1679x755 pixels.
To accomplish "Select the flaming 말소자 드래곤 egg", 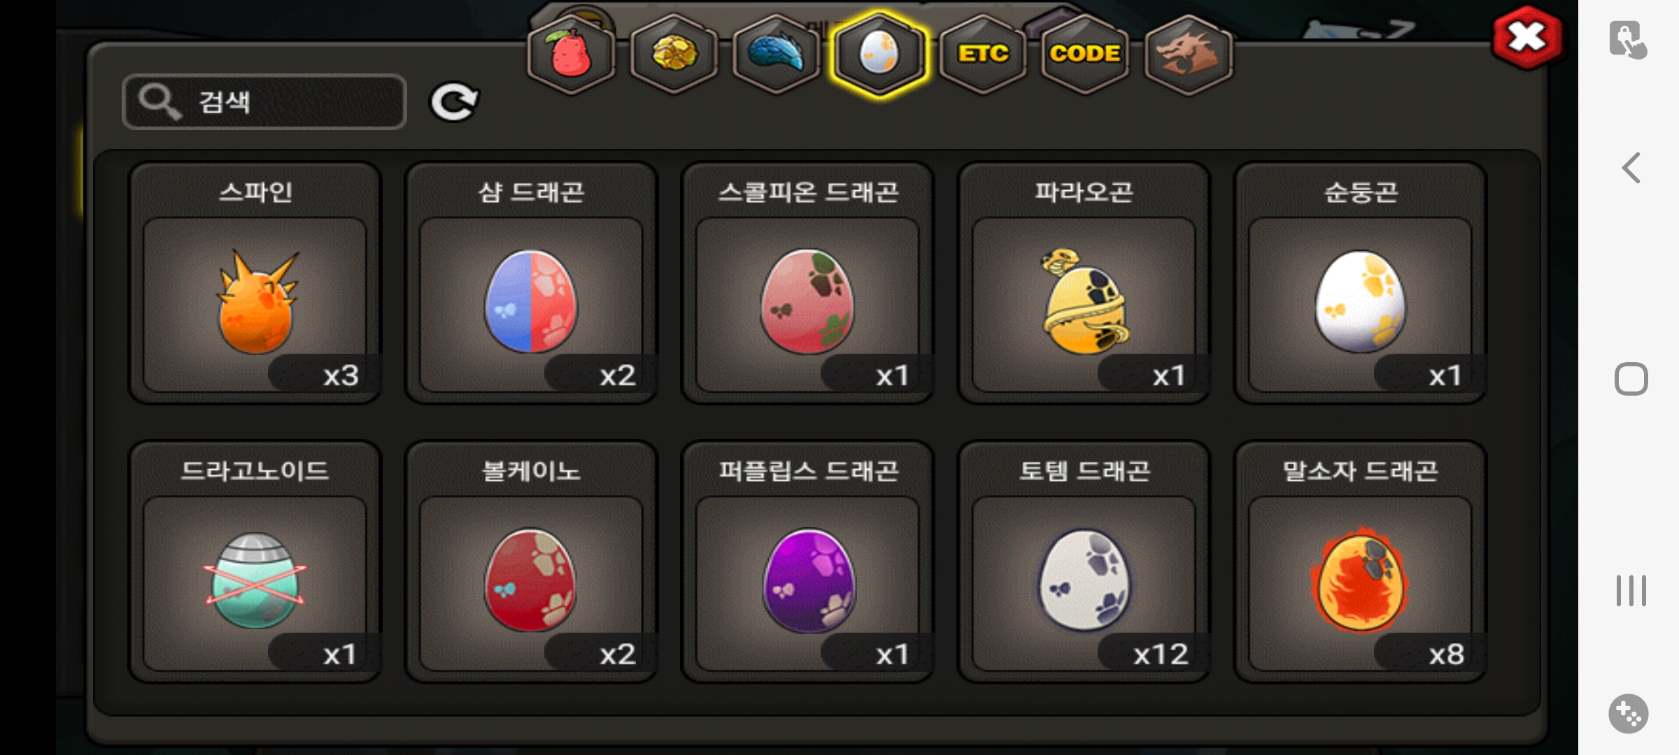I will tap(1361, 561).
